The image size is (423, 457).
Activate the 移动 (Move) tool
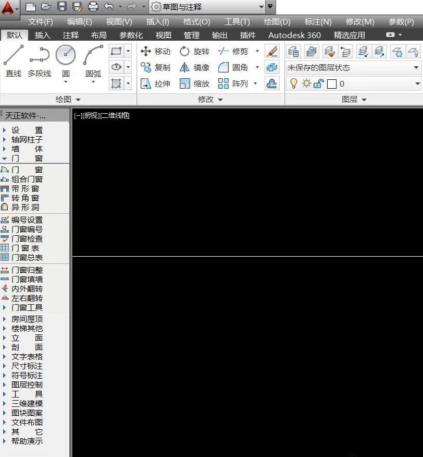tap(159, 51)
